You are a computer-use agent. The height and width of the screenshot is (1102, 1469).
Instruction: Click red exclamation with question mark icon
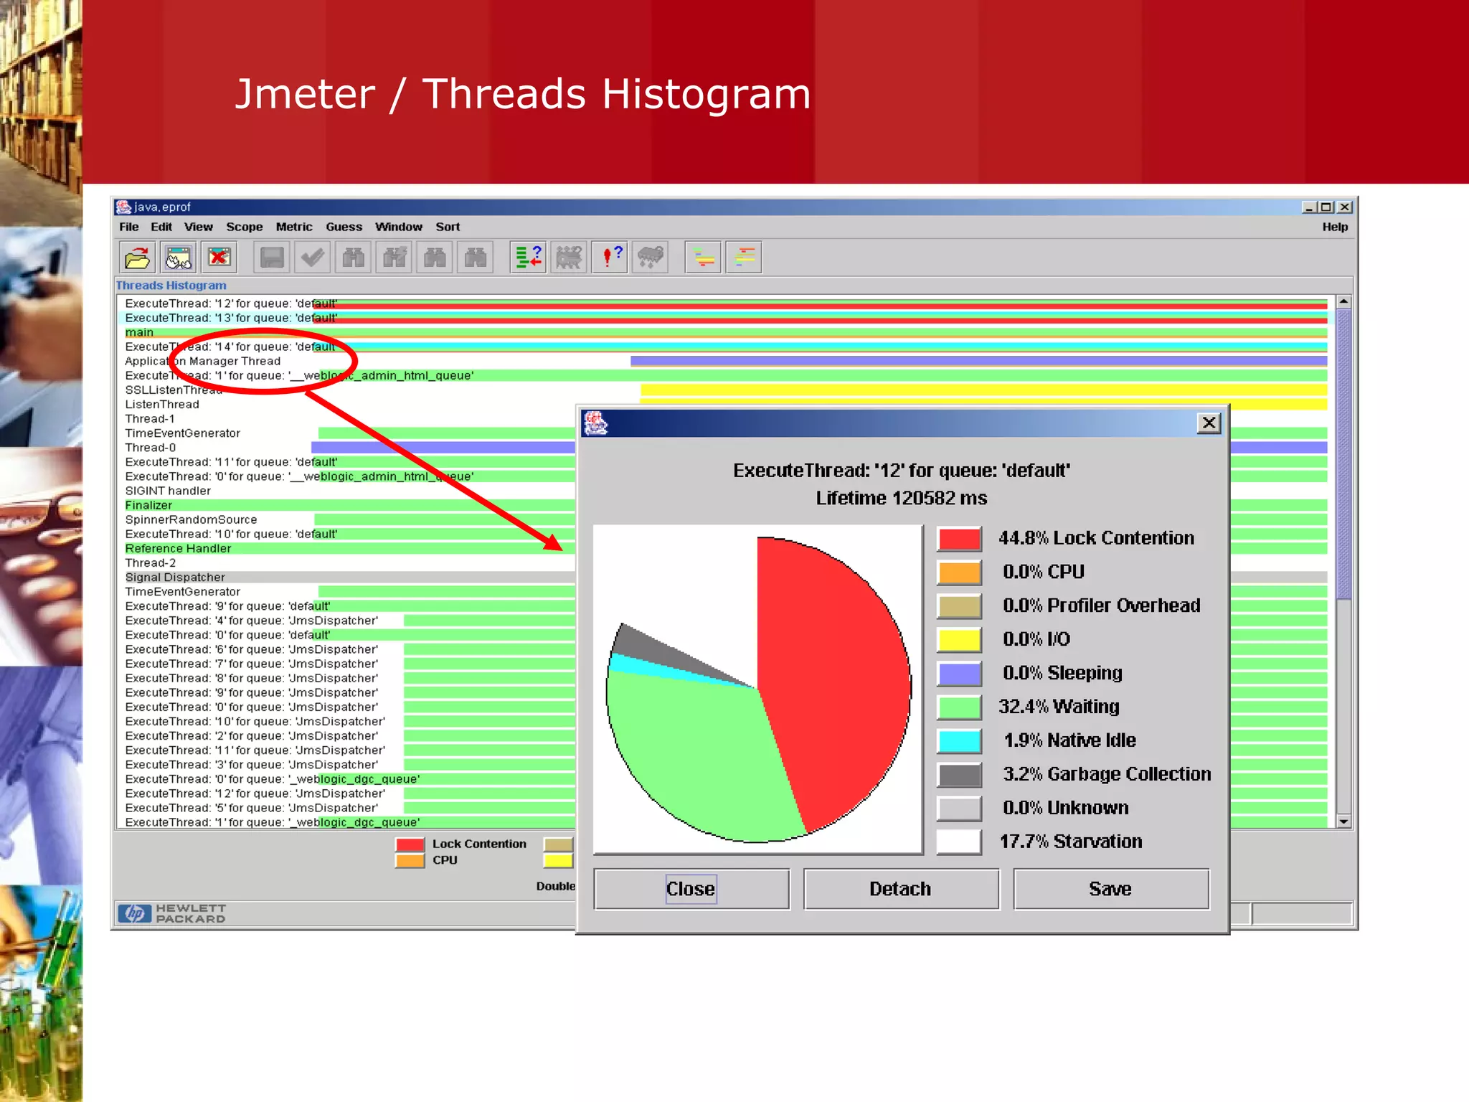610,257
